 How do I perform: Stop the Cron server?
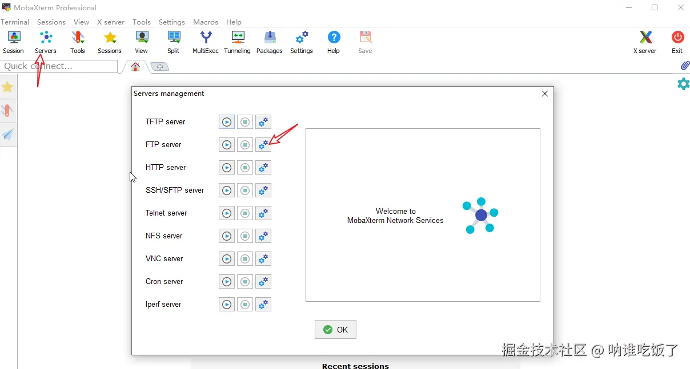pyautogui.click(x=245, y=282)
